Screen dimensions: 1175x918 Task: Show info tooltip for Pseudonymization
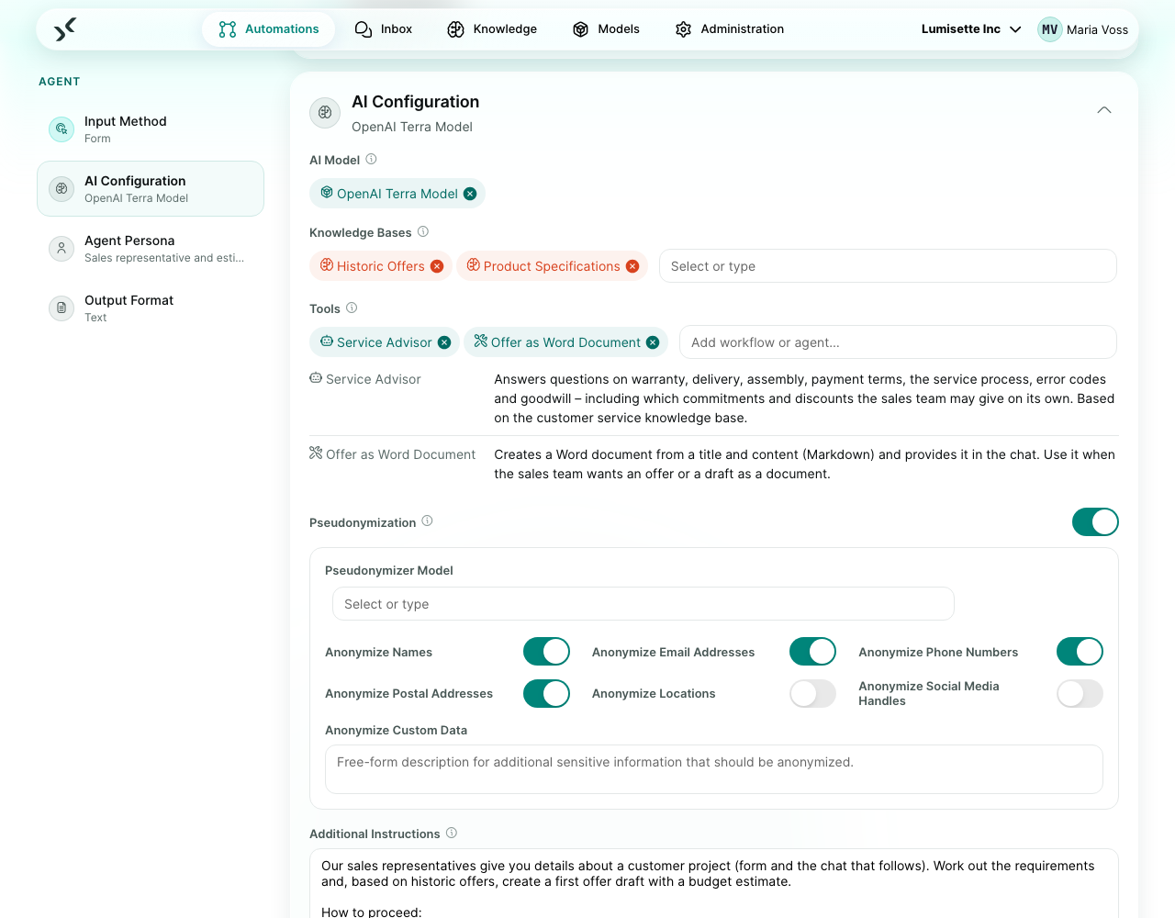pos(427,521)
